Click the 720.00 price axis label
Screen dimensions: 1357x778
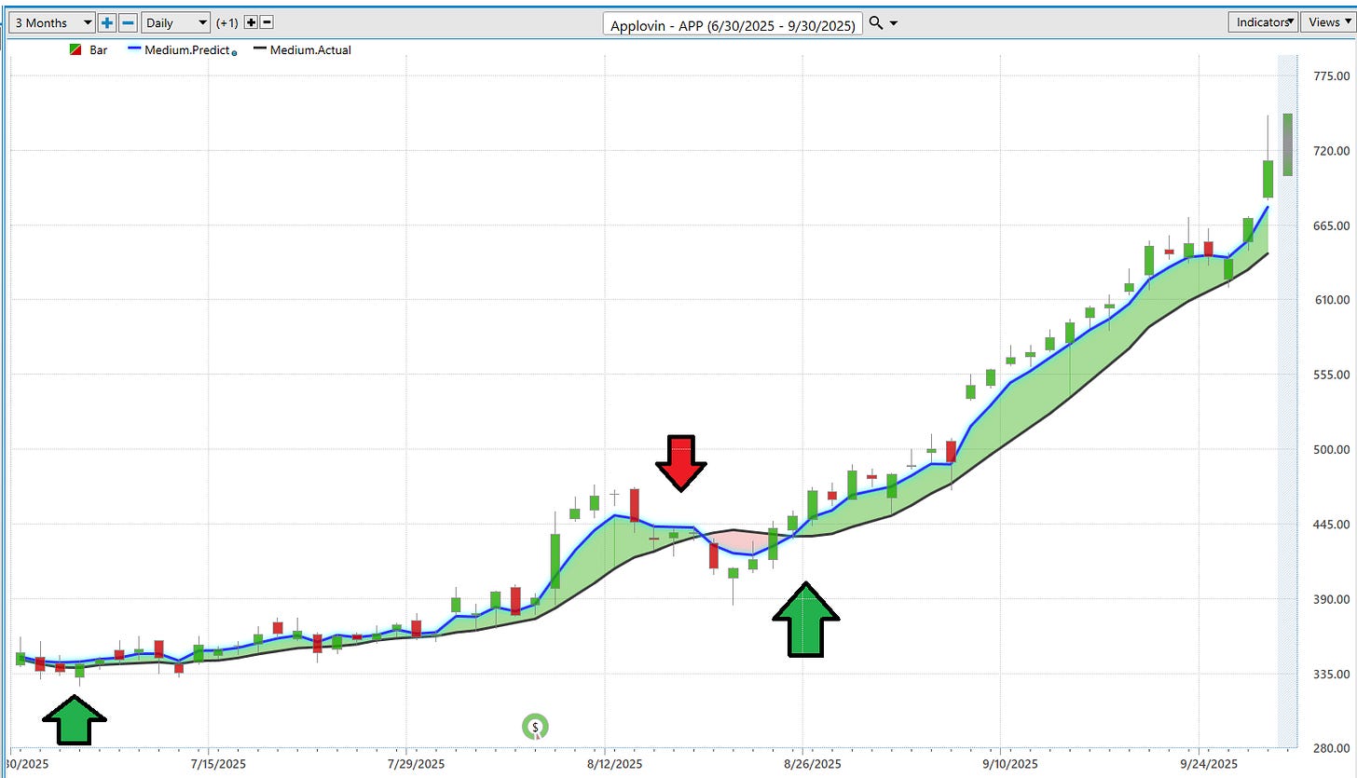point(1330,151)
